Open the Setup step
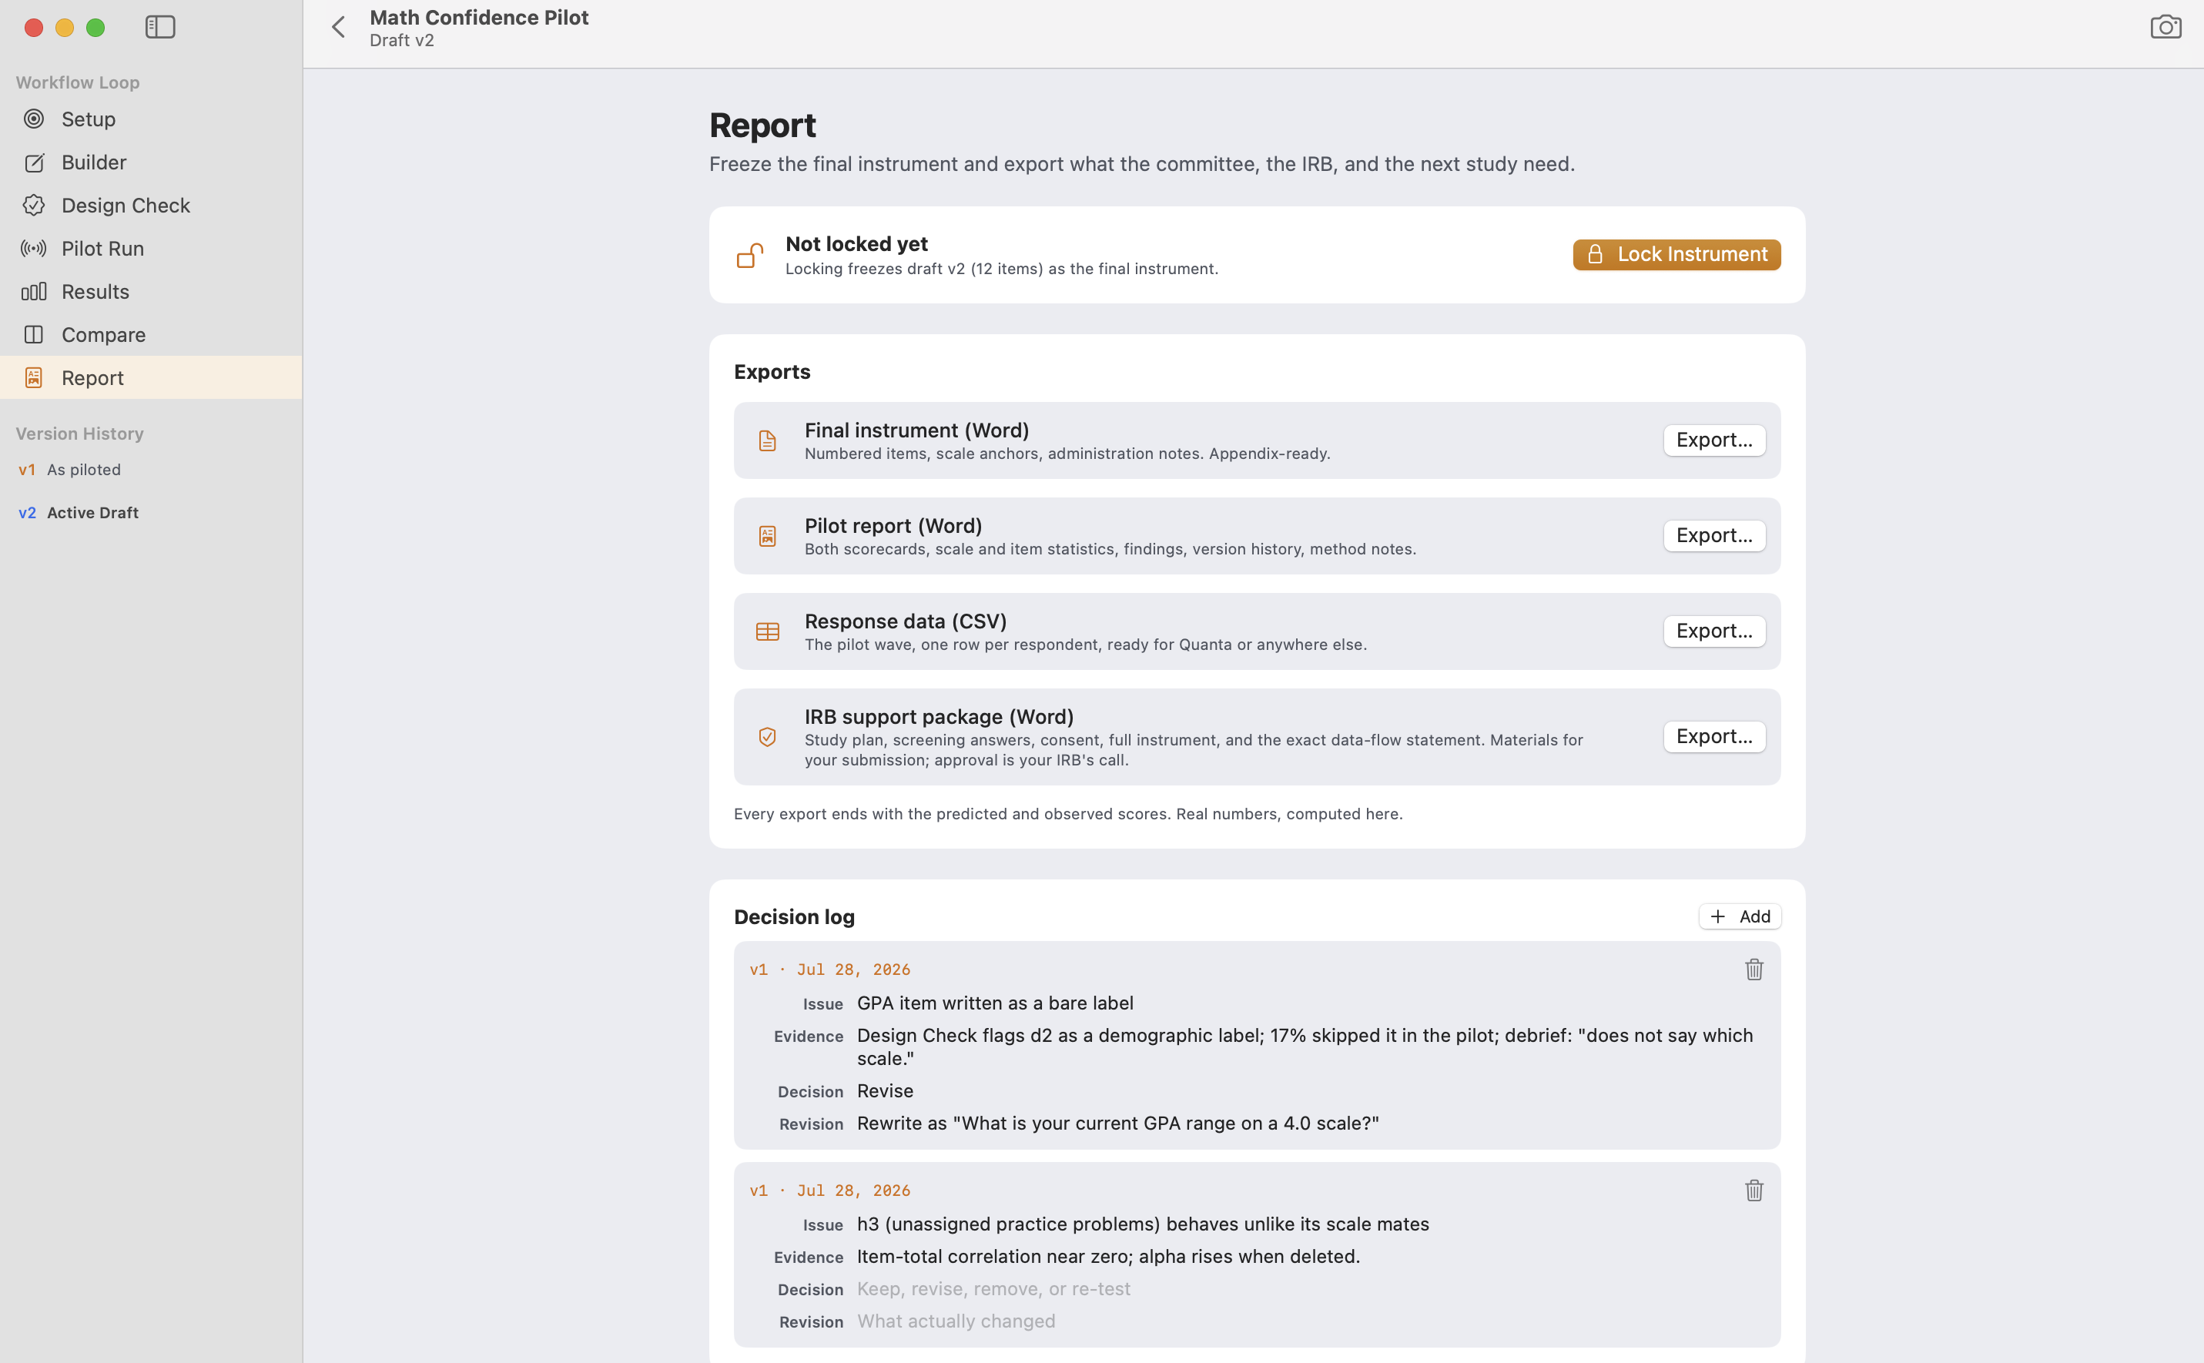The height and width of the screenshot is (1363, 2204). [152, 119]
